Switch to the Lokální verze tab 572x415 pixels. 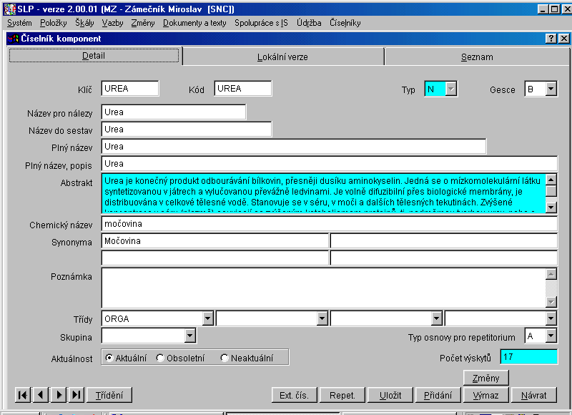coord(282,57)
